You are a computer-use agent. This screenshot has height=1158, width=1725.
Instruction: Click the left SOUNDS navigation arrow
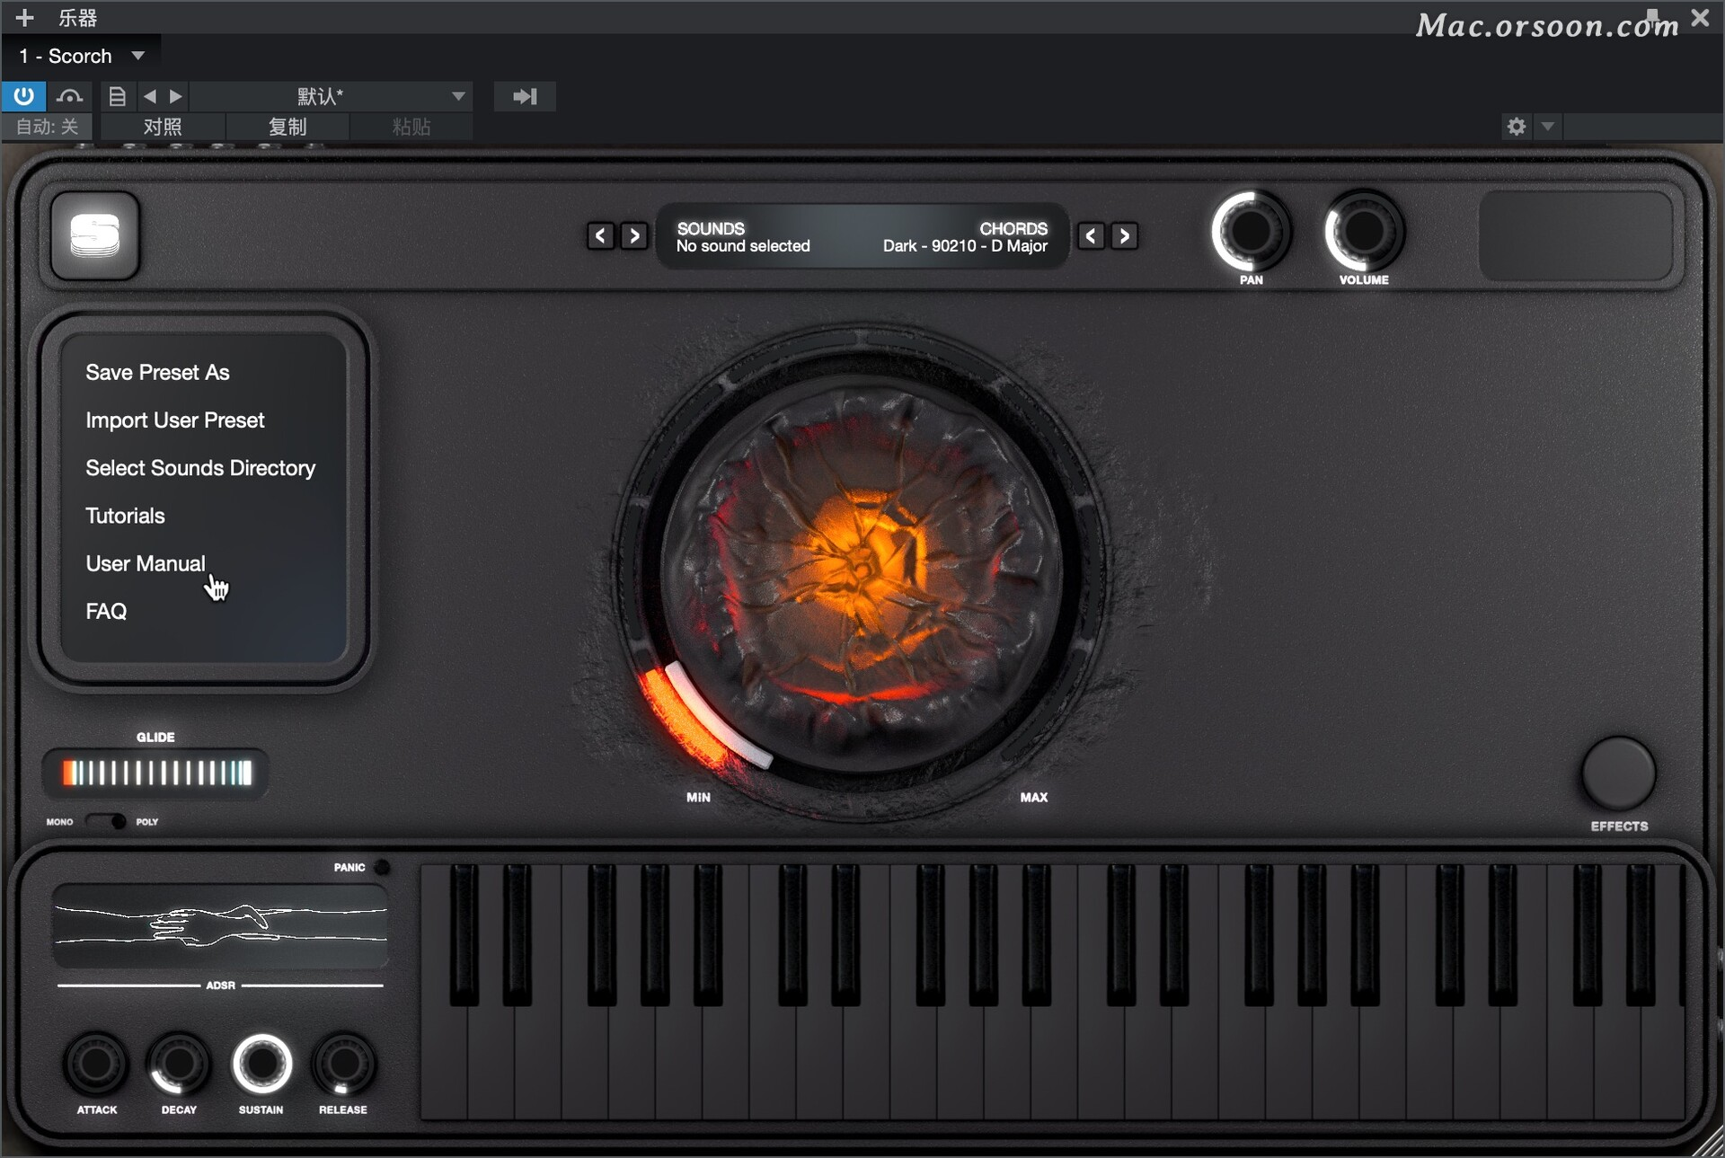598,235
